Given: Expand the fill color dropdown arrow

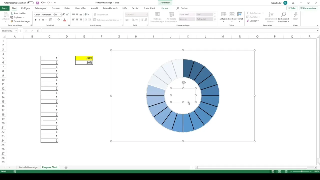Looking at the screenshot, I should pyautogui.click(x=61, y=20).
